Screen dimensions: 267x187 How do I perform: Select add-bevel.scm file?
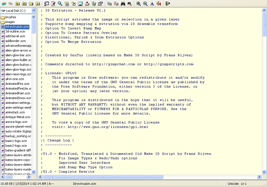(x=15, y=36)
